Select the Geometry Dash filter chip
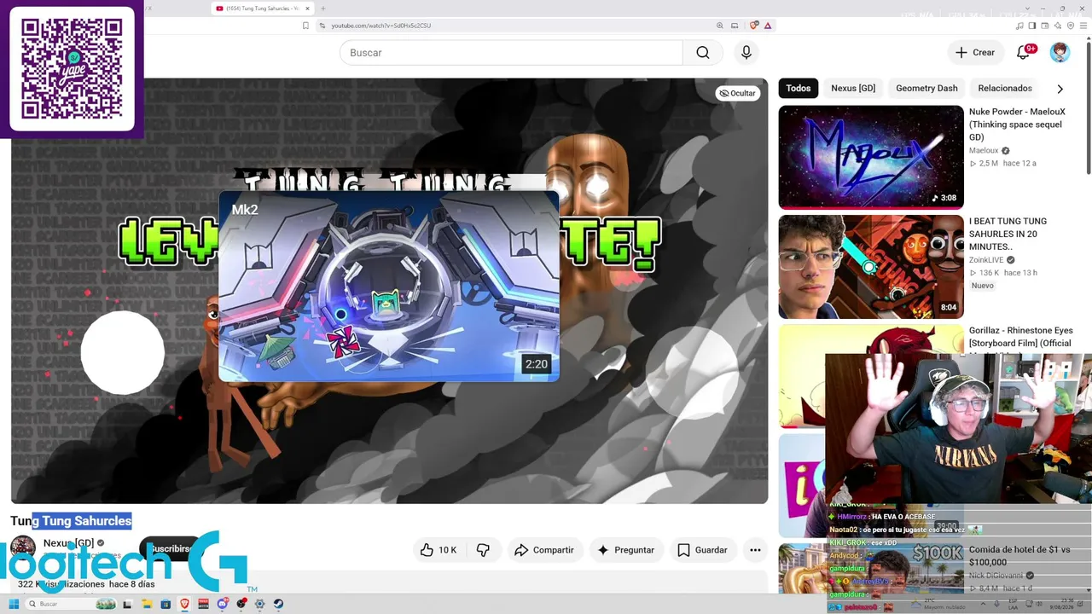 point(926,88)
